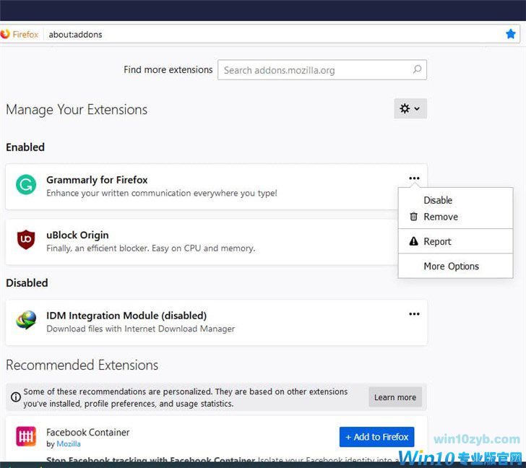
Task: Click the Add to Firefox button
Action: click(x=376, y=437)
